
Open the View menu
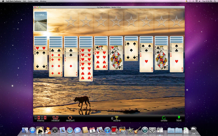pyautogui.click(x=36, y=1)
